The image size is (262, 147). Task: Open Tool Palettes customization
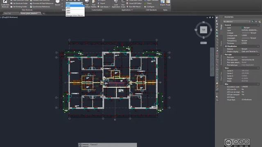pos(94,4)
